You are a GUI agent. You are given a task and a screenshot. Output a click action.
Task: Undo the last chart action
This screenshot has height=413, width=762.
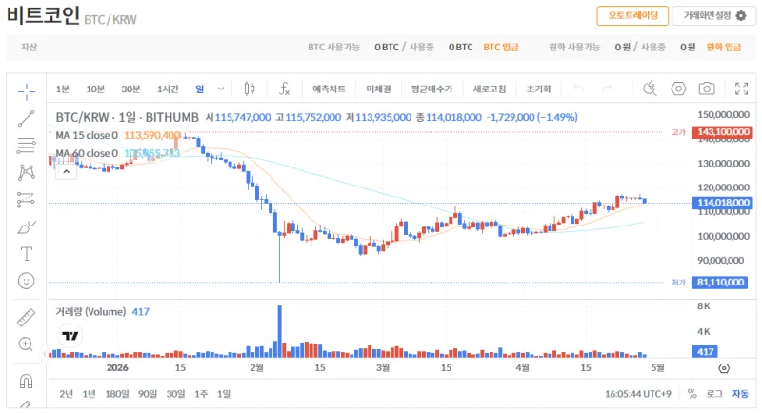pyautogui.click(x=578, y=88)
